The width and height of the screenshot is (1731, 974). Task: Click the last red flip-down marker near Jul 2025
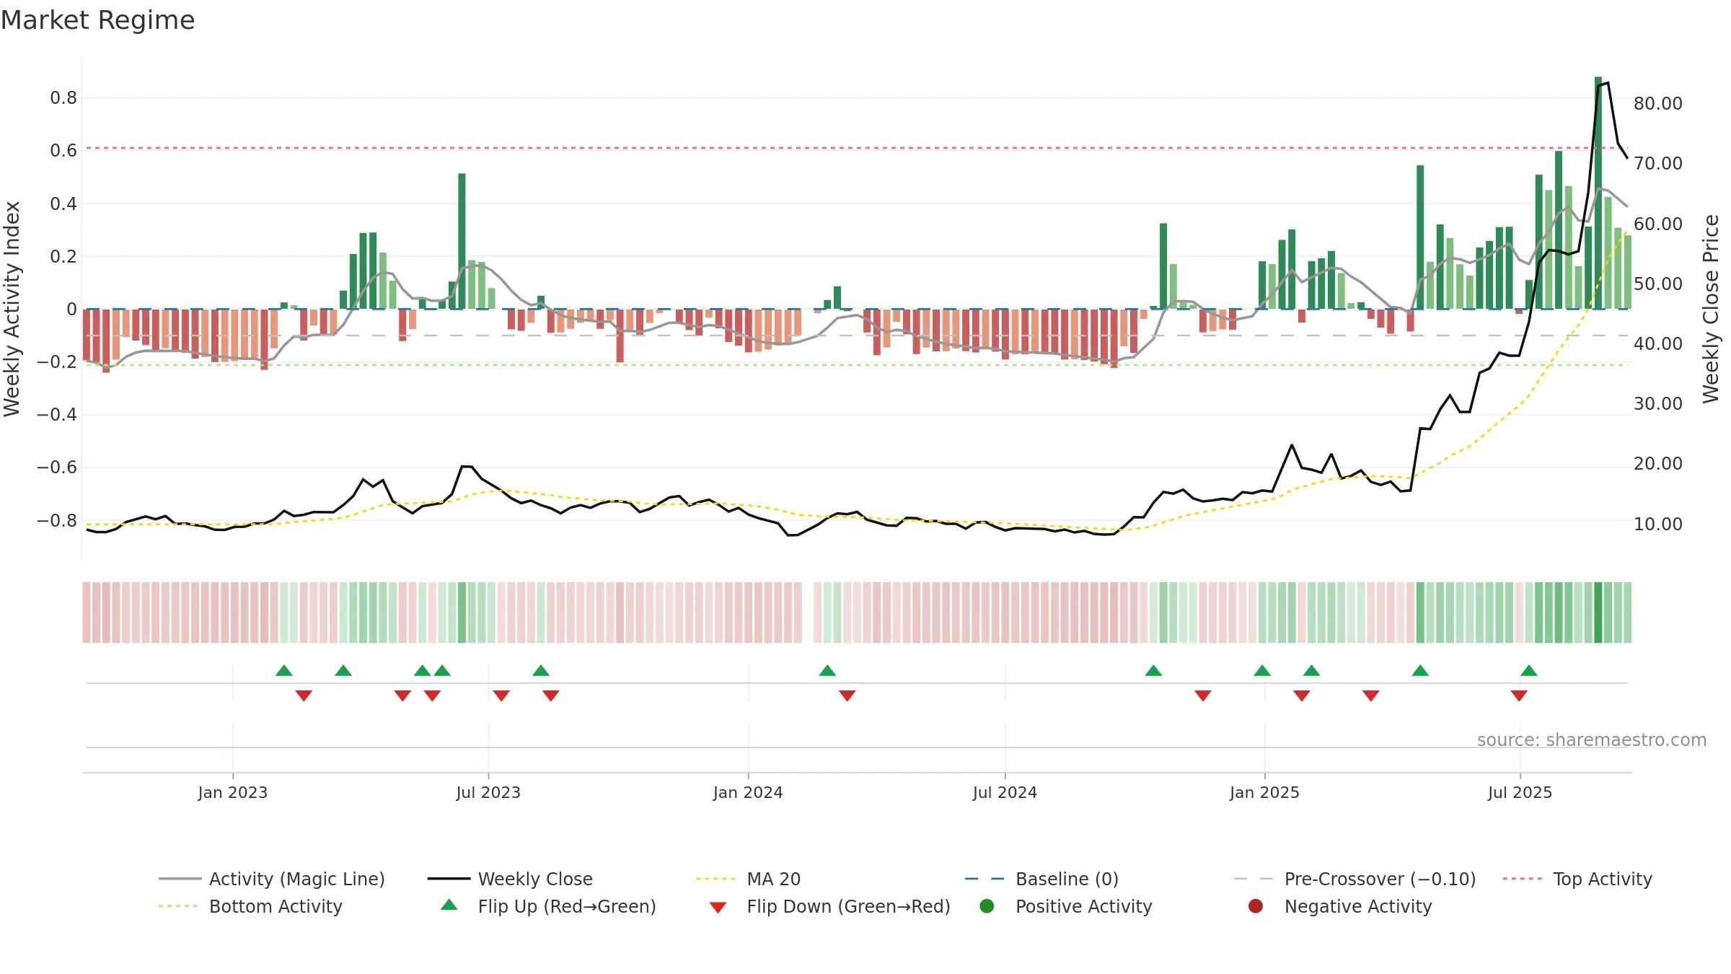[1519, 696]
